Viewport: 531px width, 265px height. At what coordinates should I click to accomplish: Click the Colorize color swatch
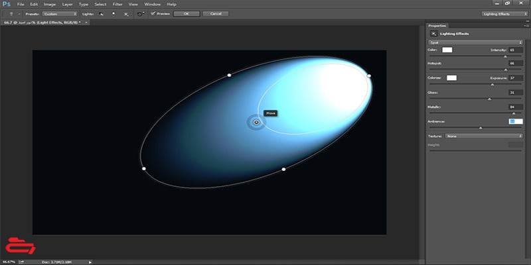[451, 78]
